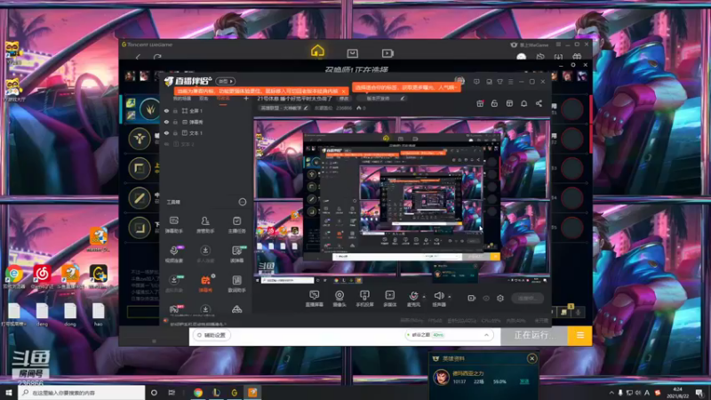Open 歌词助手 tool in toolbox
Screen dimensions: 711x400
236,284
